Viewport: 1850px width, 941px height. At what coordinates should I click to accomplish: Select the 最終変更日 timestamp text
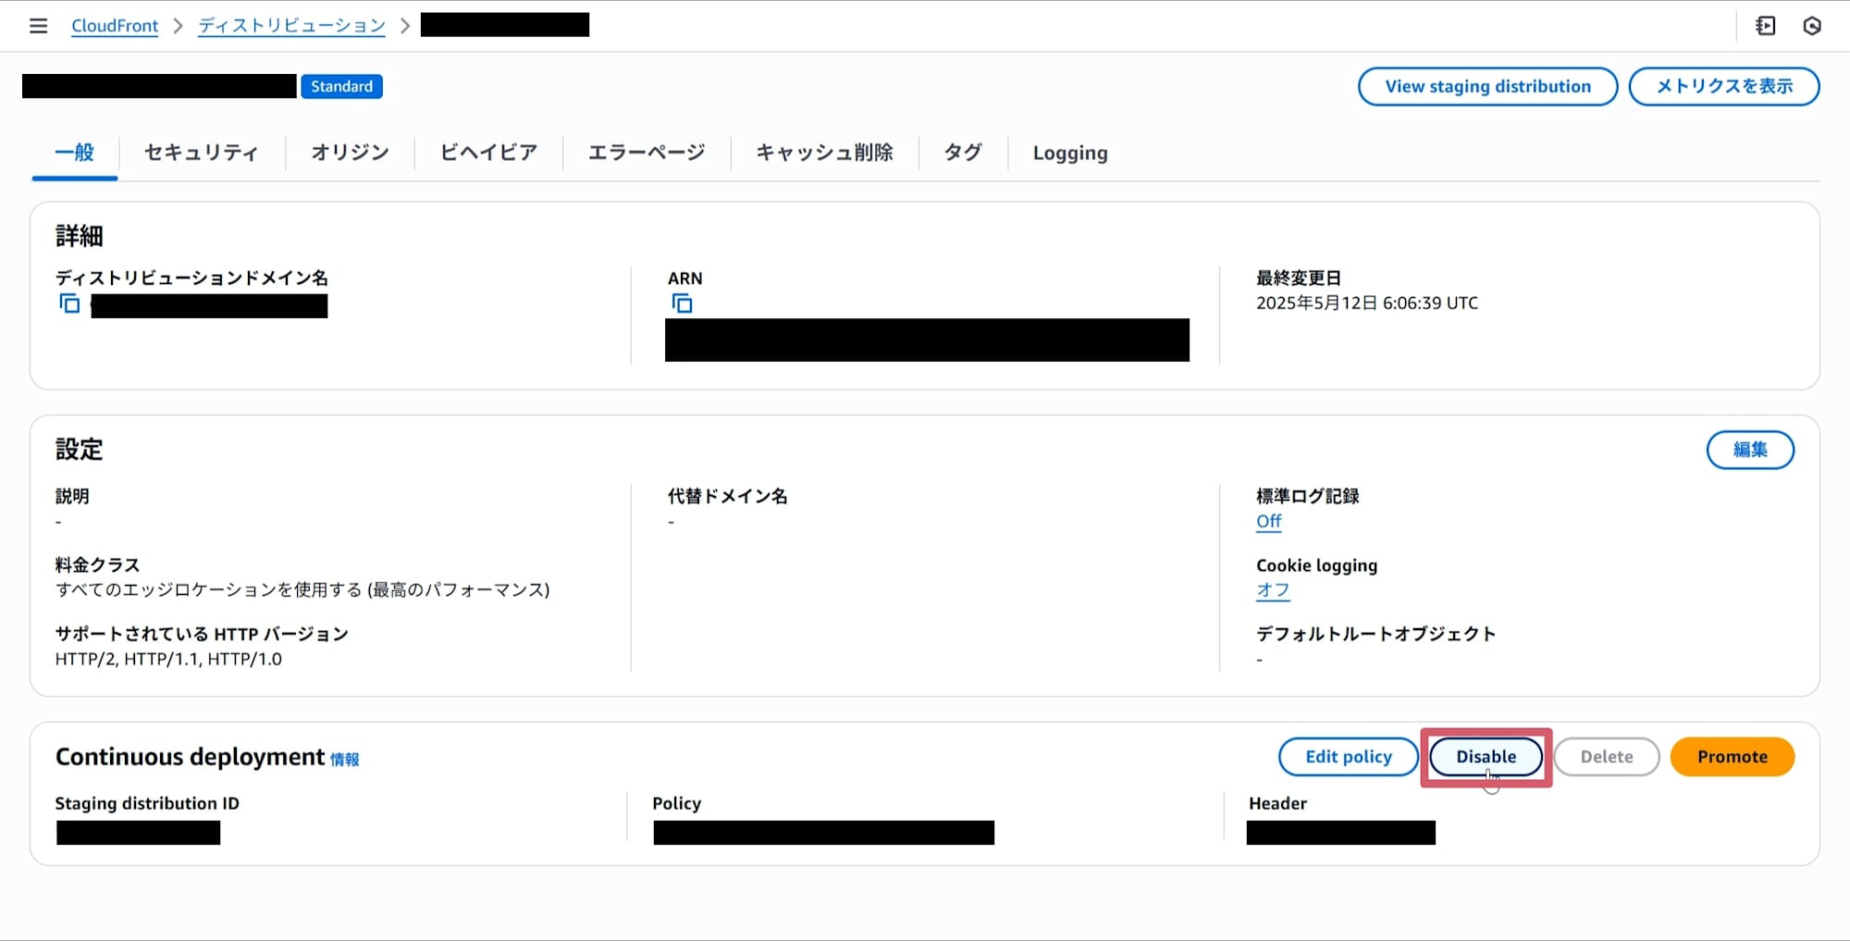click(1367, 303)
